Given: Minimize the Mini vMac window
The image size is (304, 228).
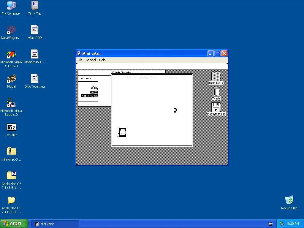Looking at the screenshot, I should tap(210, 53).
